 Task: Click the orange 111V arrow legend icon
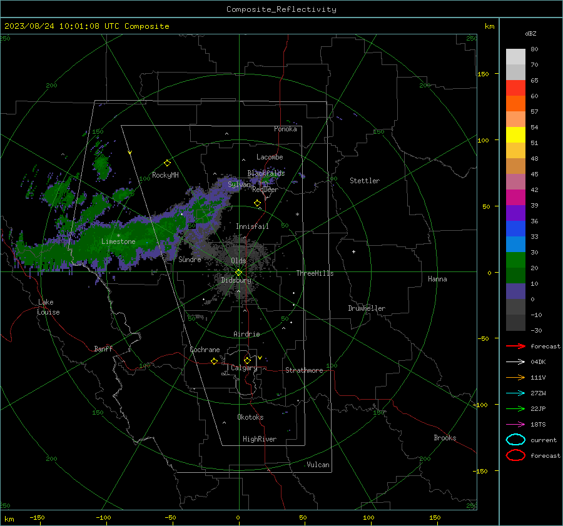pos(515,377)
